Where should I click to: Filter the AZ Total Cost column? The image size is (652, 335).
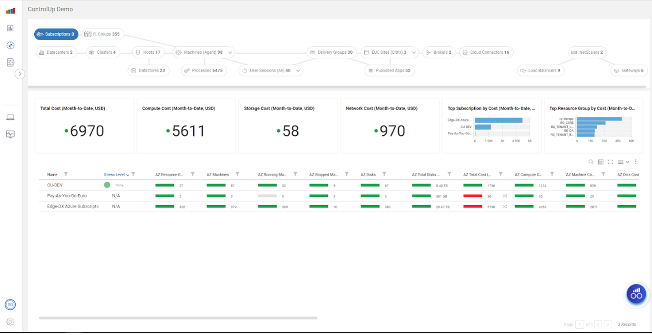click(501, 174)
